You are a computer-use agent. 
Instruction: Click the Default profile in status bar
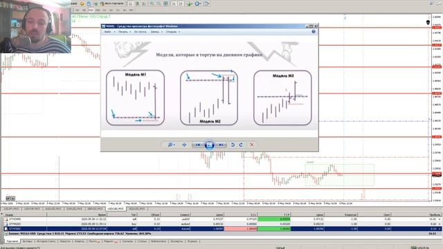click(280, 248)
